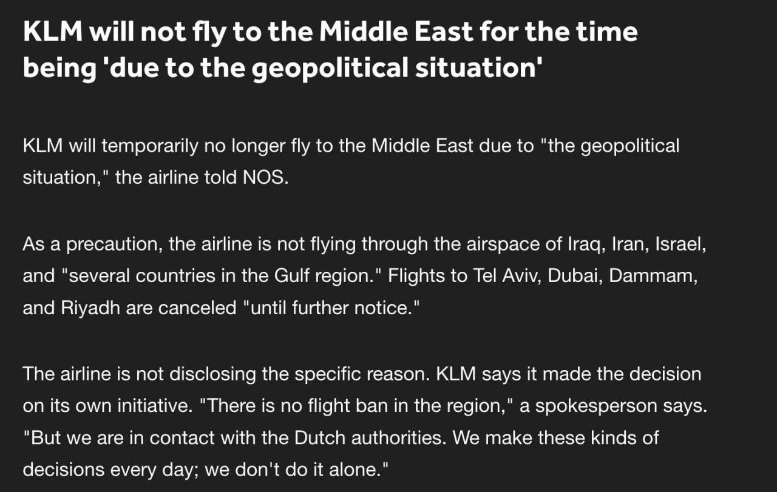Click the word "temporarily" in the article

[142, 146]
